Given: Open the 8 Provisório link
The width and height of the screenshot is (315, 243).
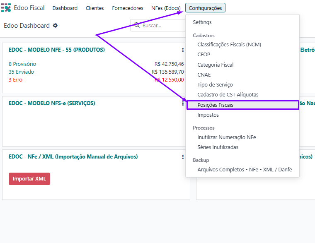Looking at the screenshot, I should coord(22,64).
